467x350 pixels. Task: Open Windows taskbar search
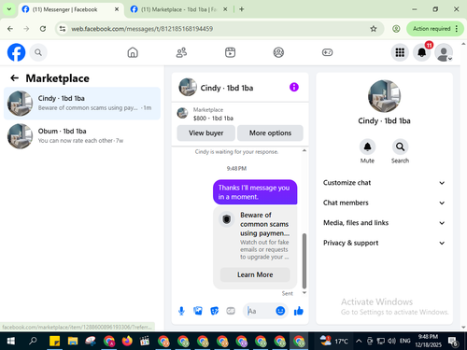[33, 341]
